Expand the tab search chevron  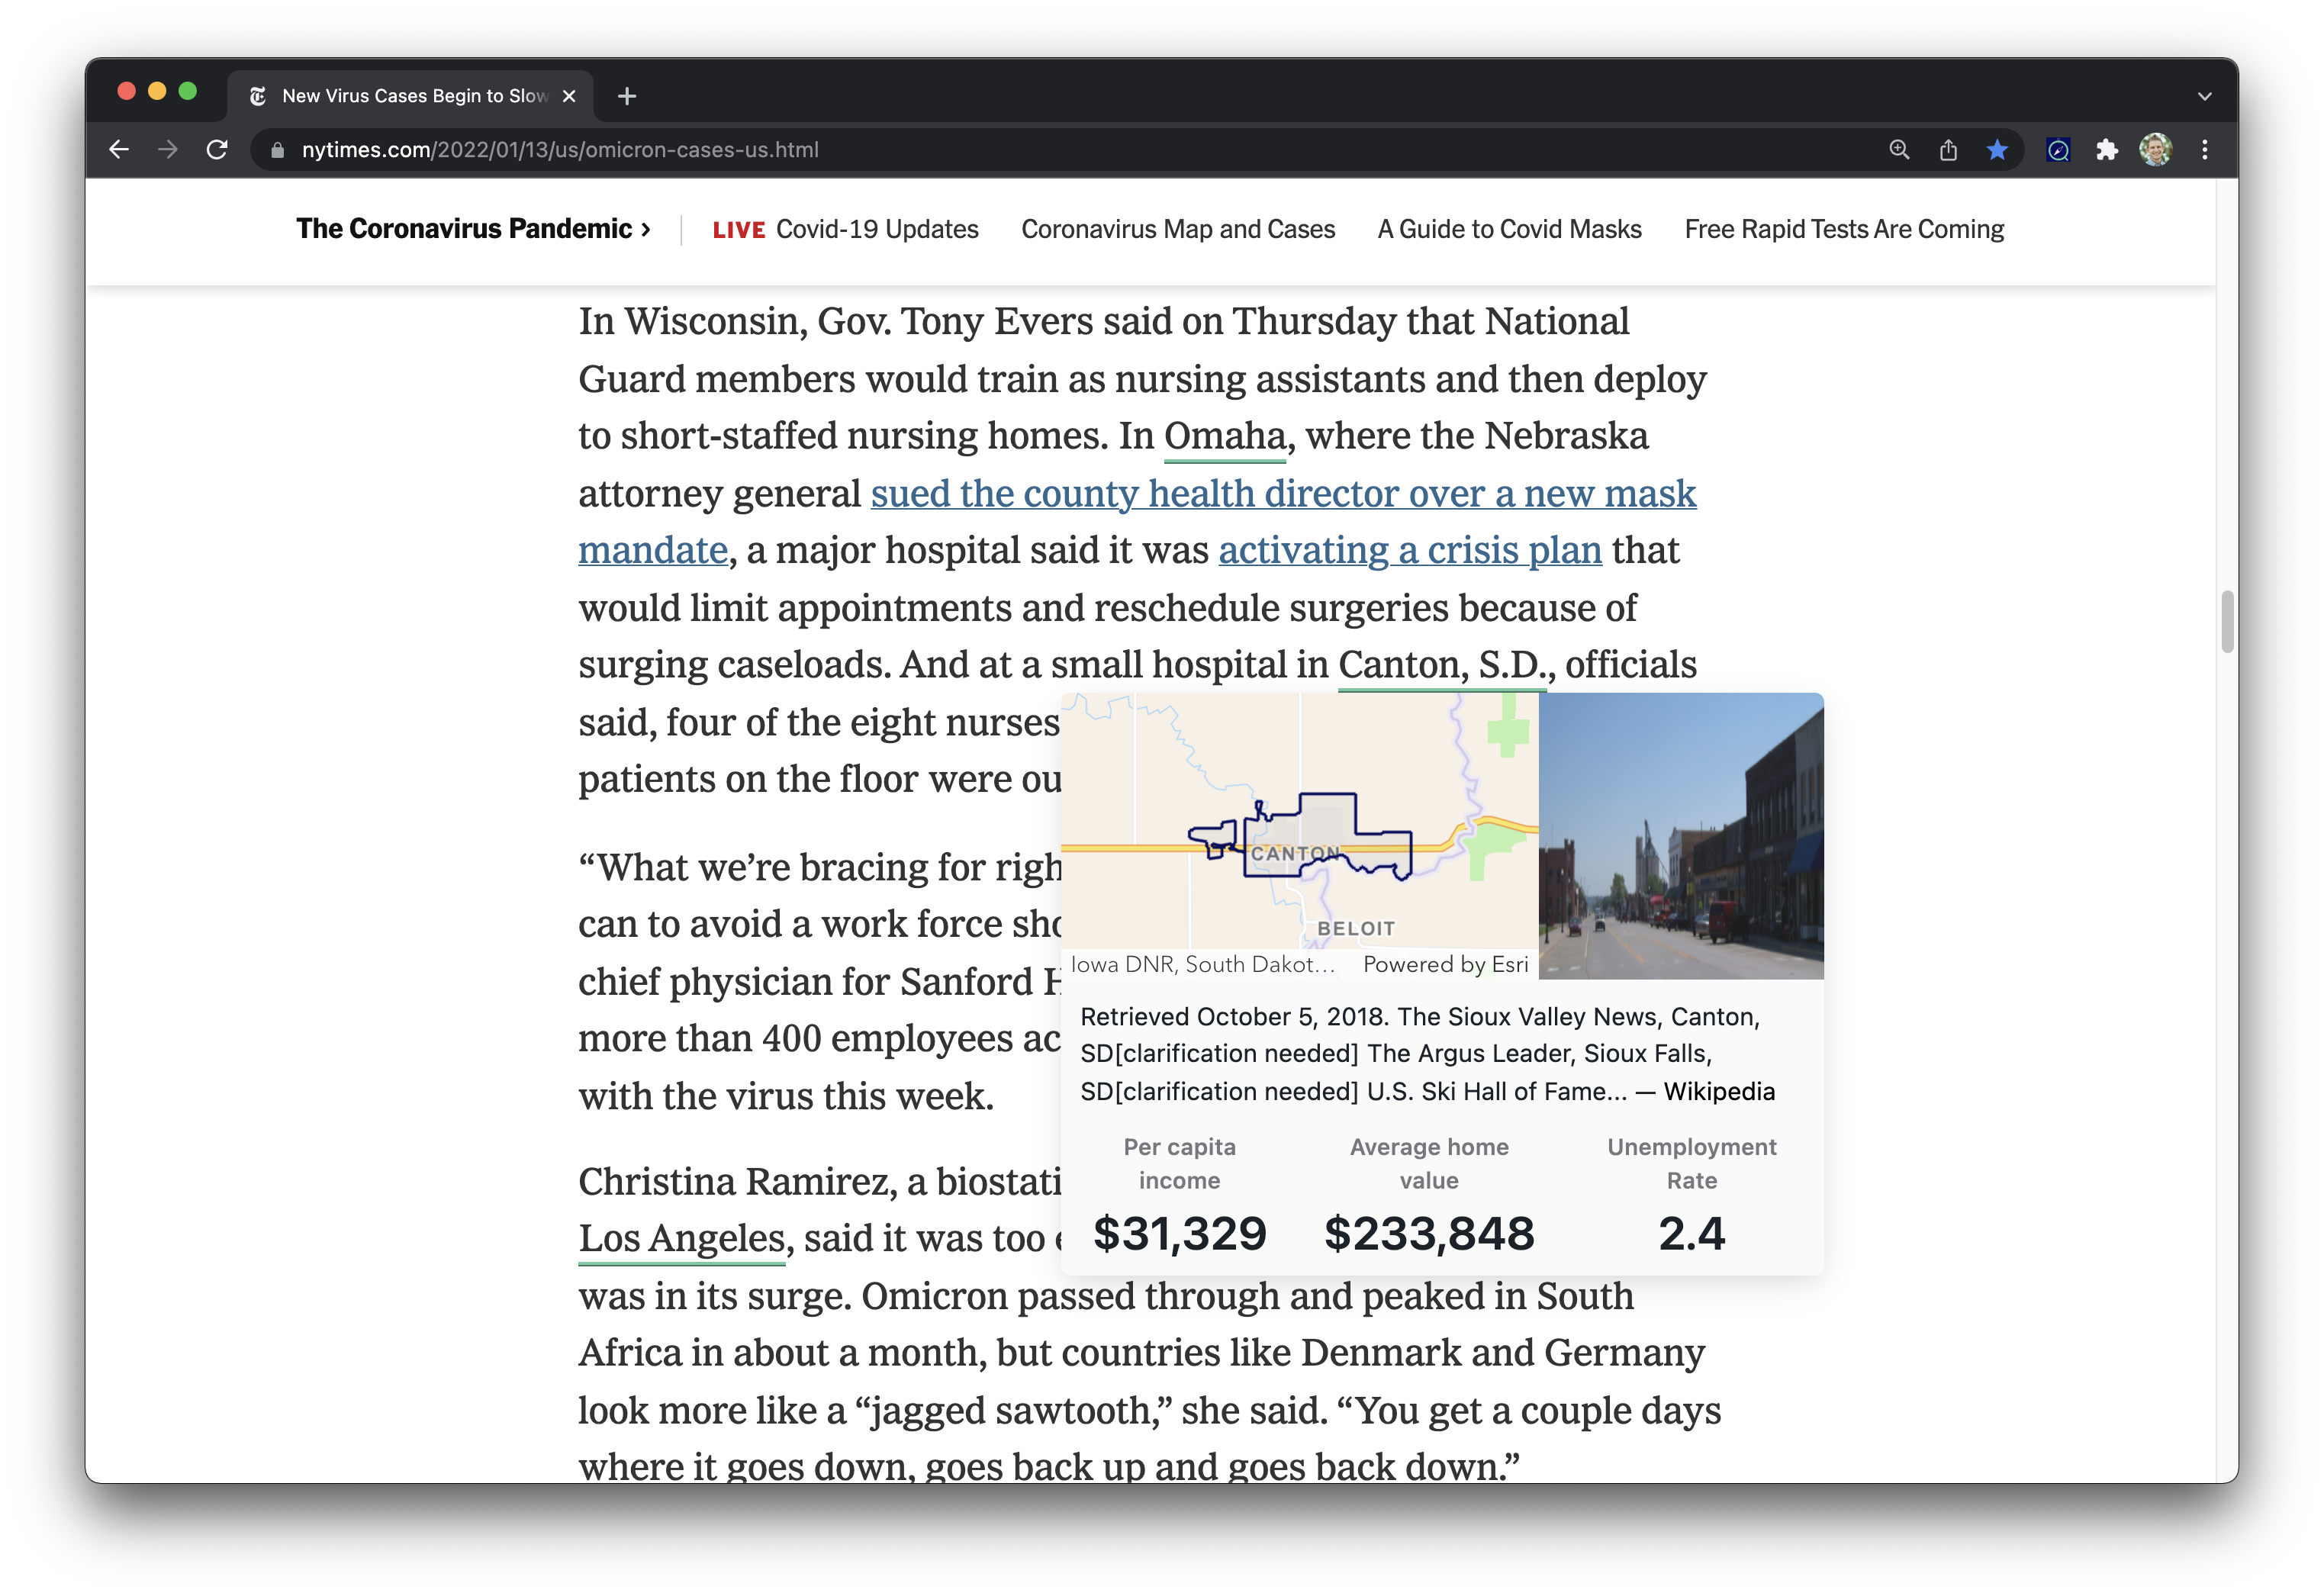click(2204, 97)
